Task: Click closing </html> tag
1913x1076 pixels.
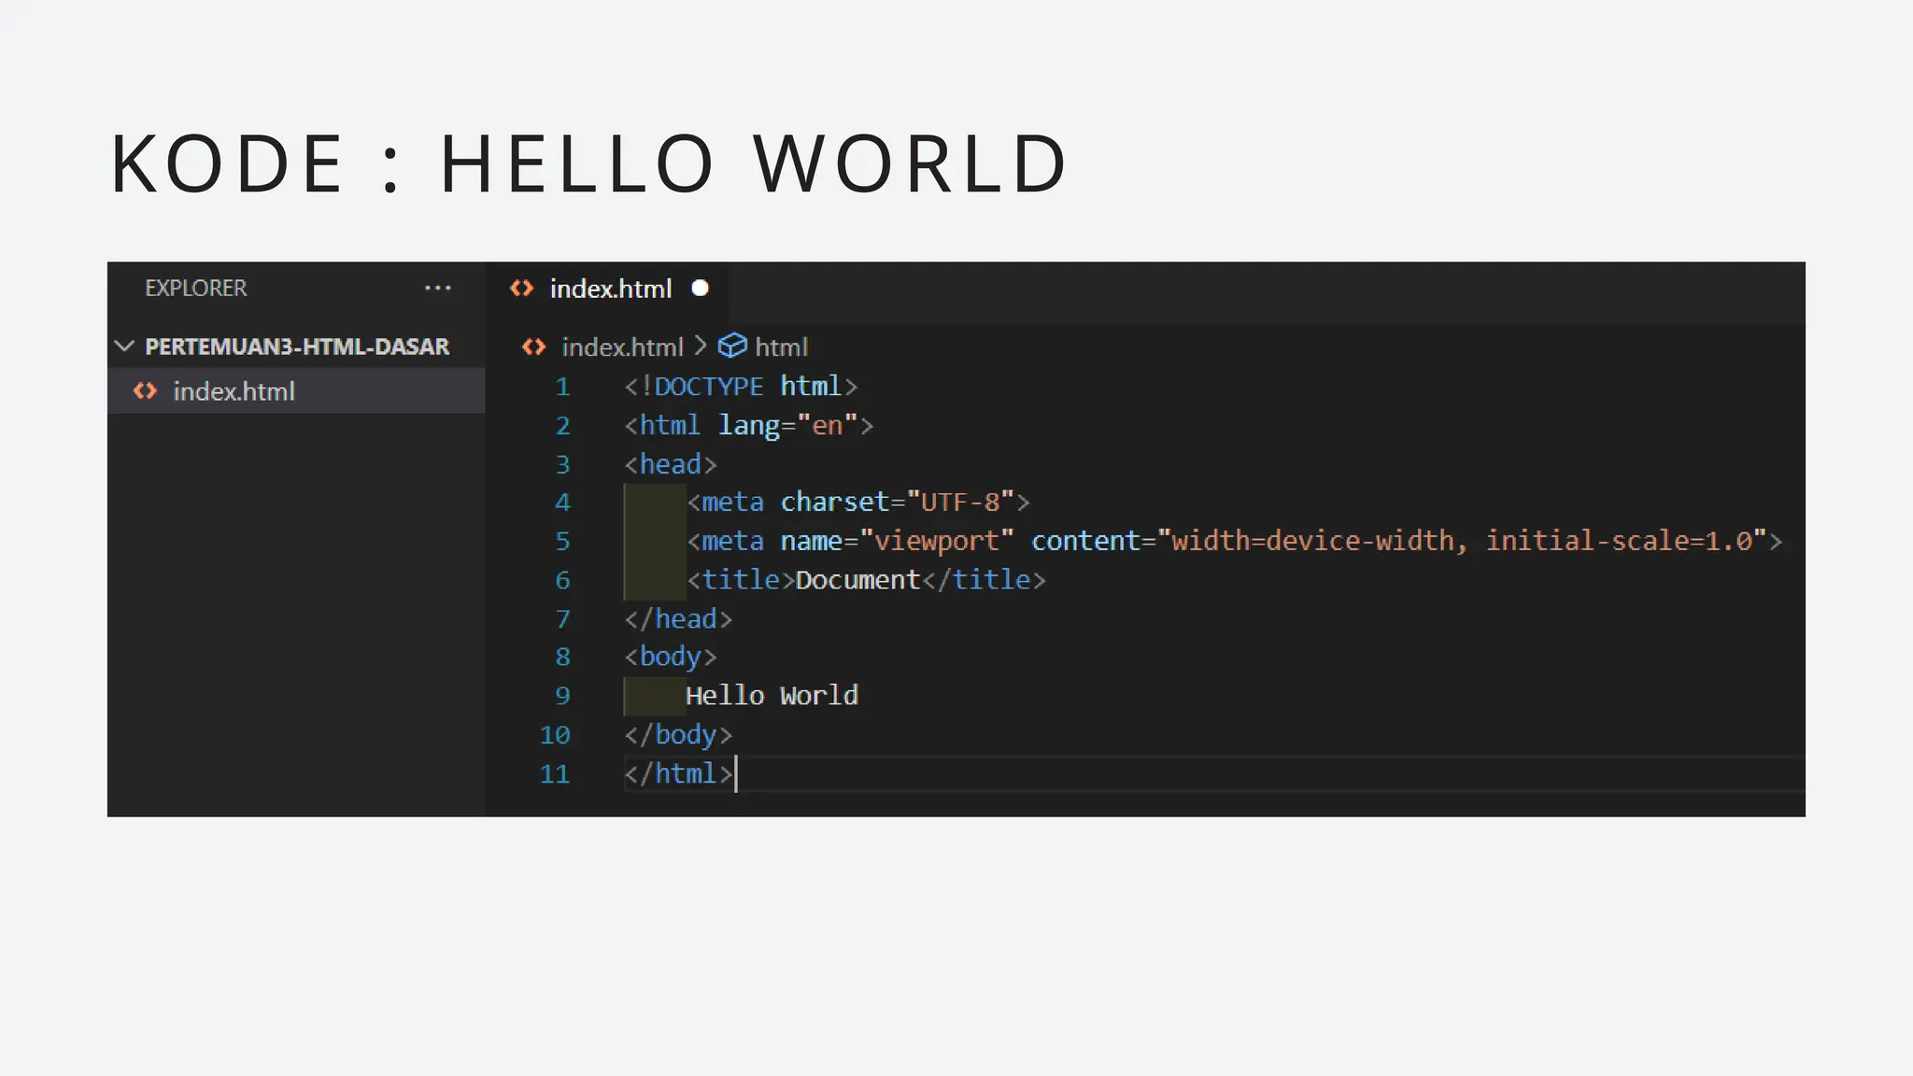Action: (x=678, y=774)
